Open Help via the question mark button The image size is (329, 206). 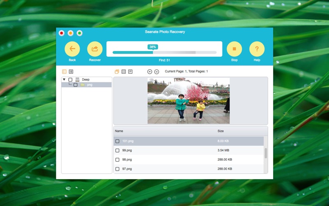click(x=257, y=49)
